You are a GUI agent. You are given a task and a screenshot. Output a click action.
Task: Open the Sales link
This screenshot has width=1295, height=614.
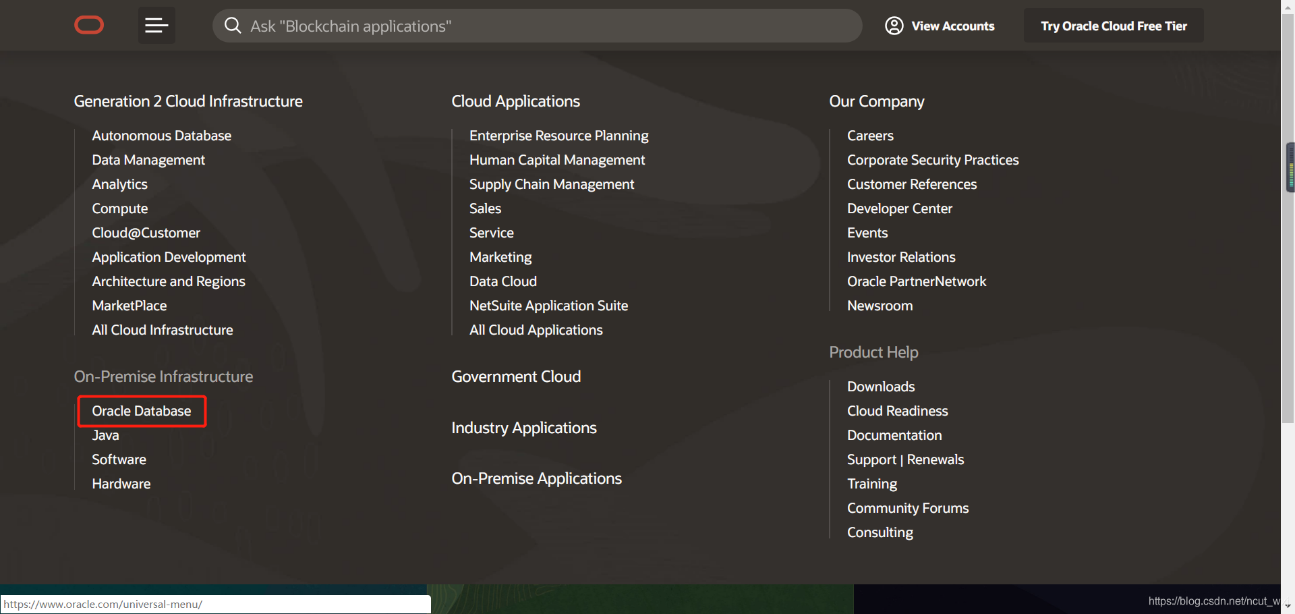486,208
